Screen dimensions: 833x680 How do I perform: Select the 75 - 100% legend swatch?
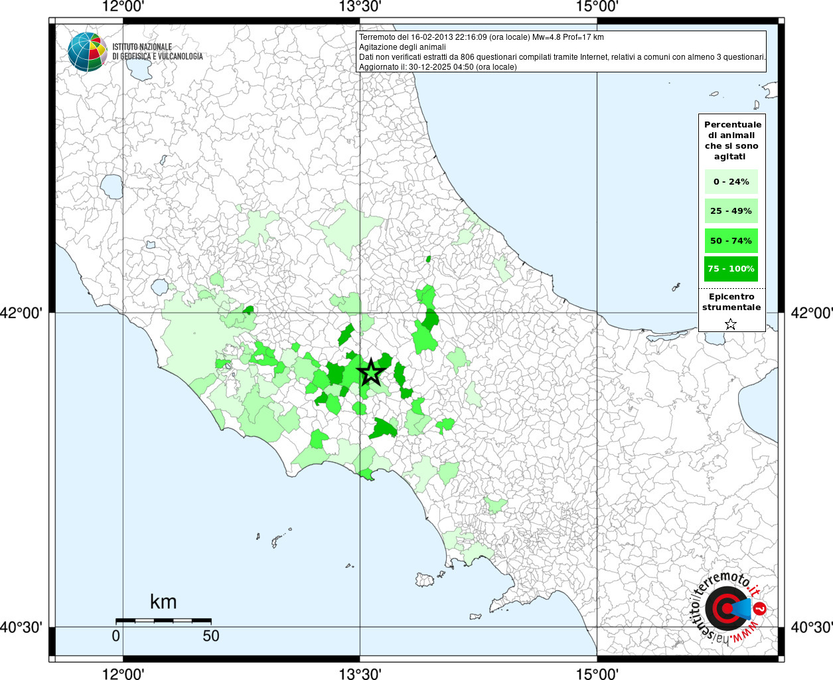[731, 269]
